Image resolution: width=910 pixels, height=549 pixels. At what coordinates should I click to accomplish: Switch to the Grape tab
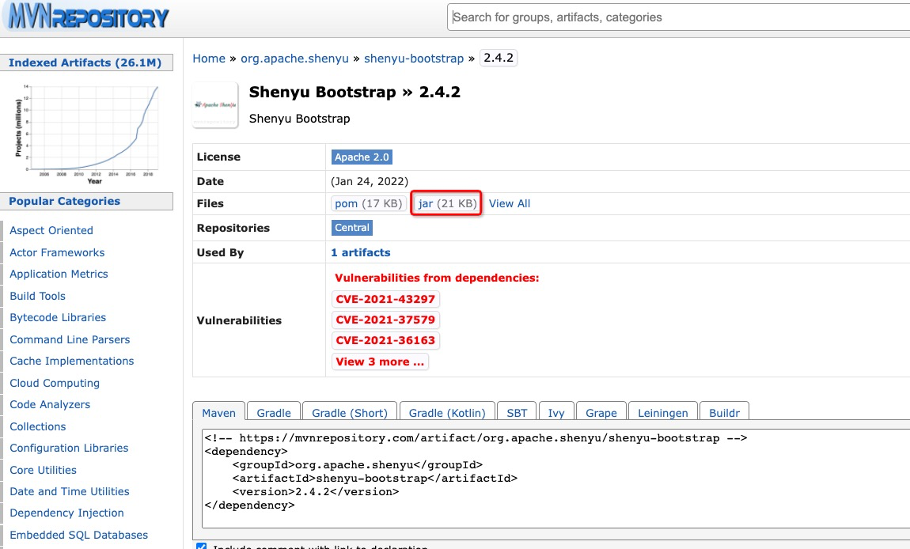coord(601,413)
